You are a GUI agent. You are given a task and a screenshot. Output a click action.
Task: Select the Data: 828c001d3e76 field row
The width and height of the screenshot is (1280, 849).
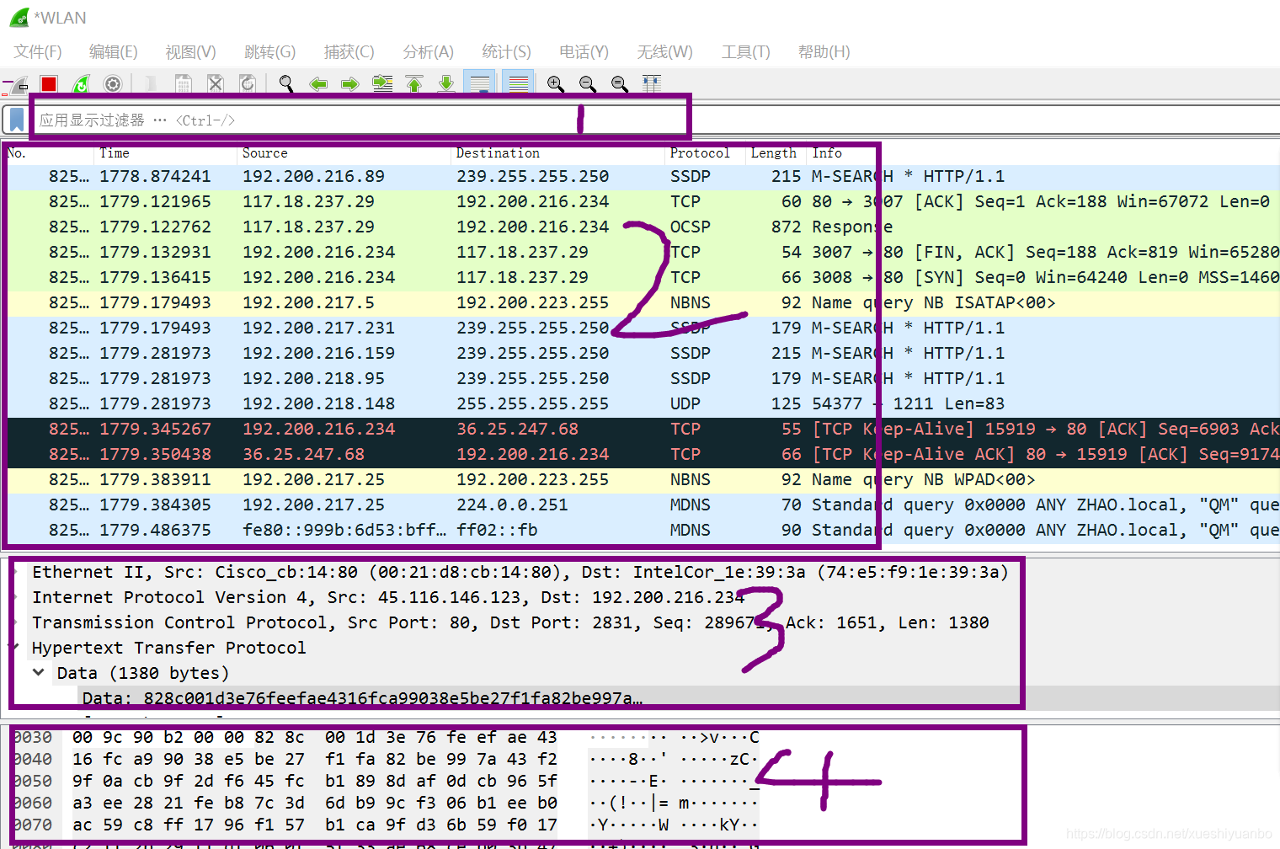(640, 698)
